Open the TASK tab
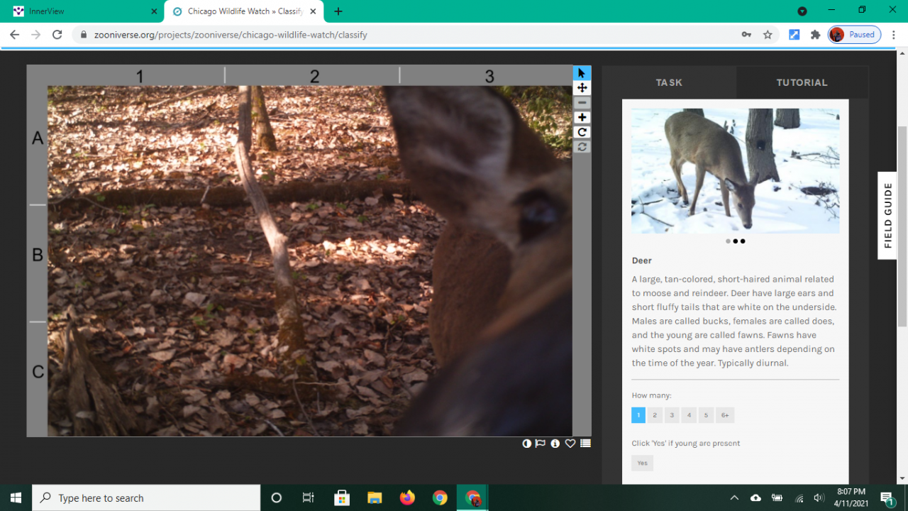 (x=669, y=82)
